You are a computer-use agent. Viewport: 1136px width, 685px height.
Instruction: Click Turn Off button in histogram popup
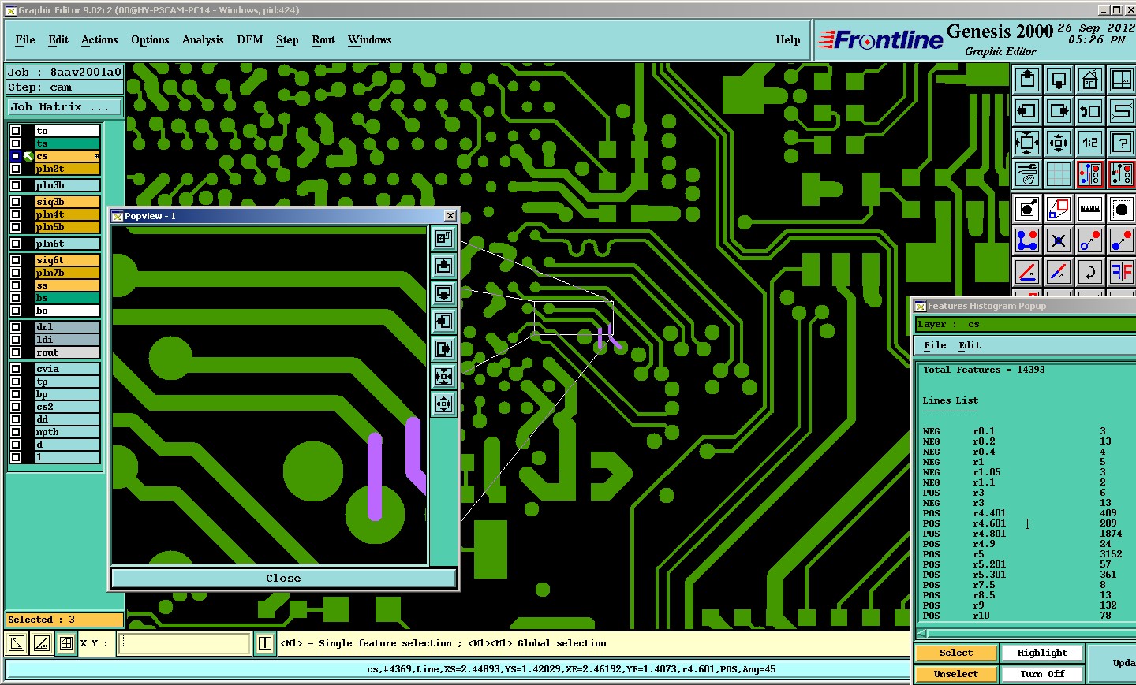click(x=1042, y=674)
